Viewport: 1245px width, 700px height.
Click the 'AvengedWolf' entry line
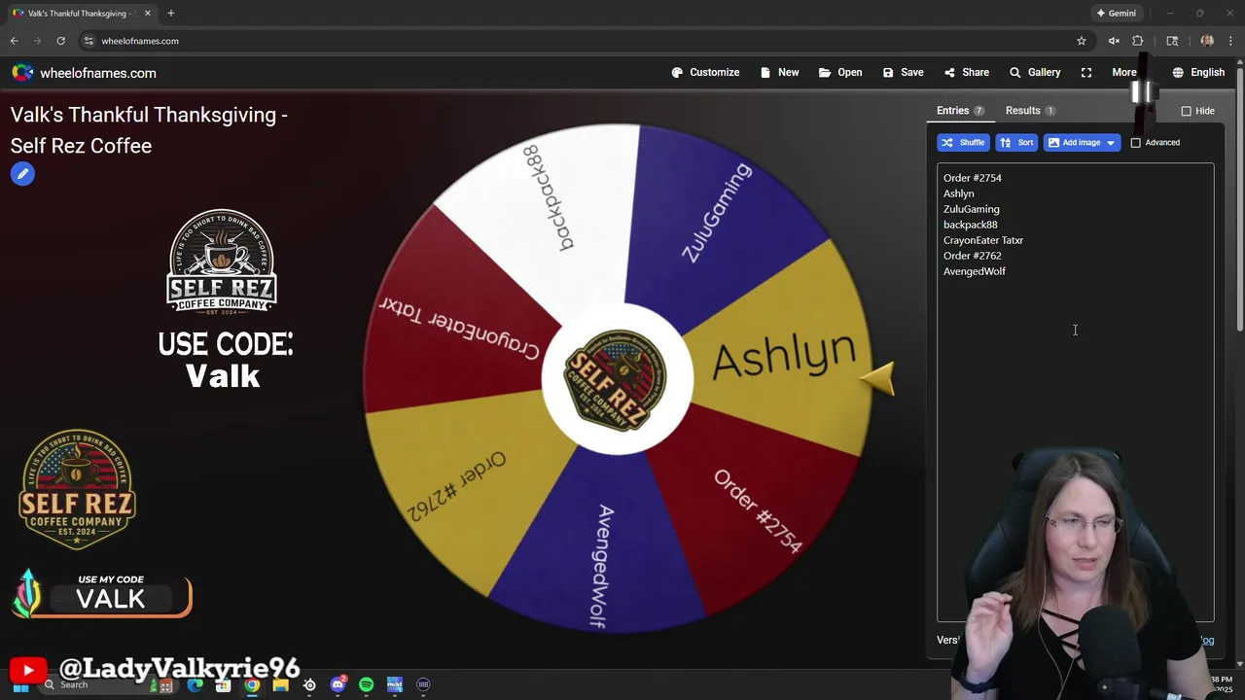[974, 271]
